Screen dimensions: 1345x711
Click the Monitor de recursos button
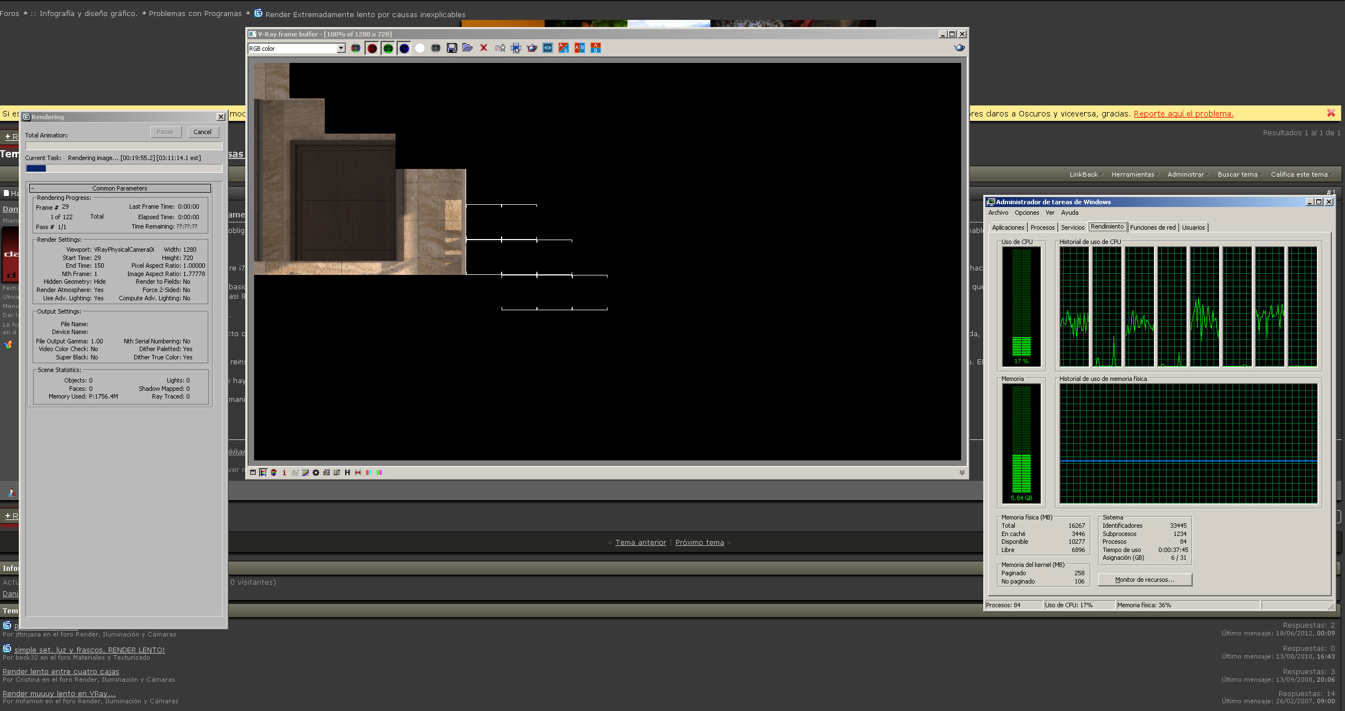(x=1144, y=580)
